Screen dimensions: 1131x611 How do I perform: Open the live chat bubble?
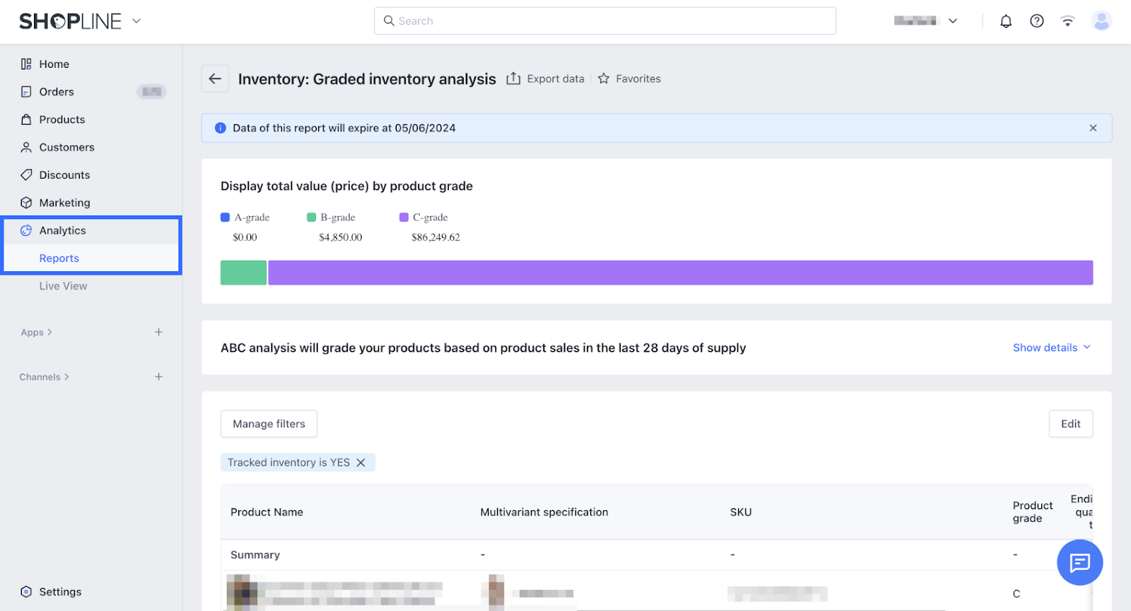pyautogui.click(x=1079, y=562)
